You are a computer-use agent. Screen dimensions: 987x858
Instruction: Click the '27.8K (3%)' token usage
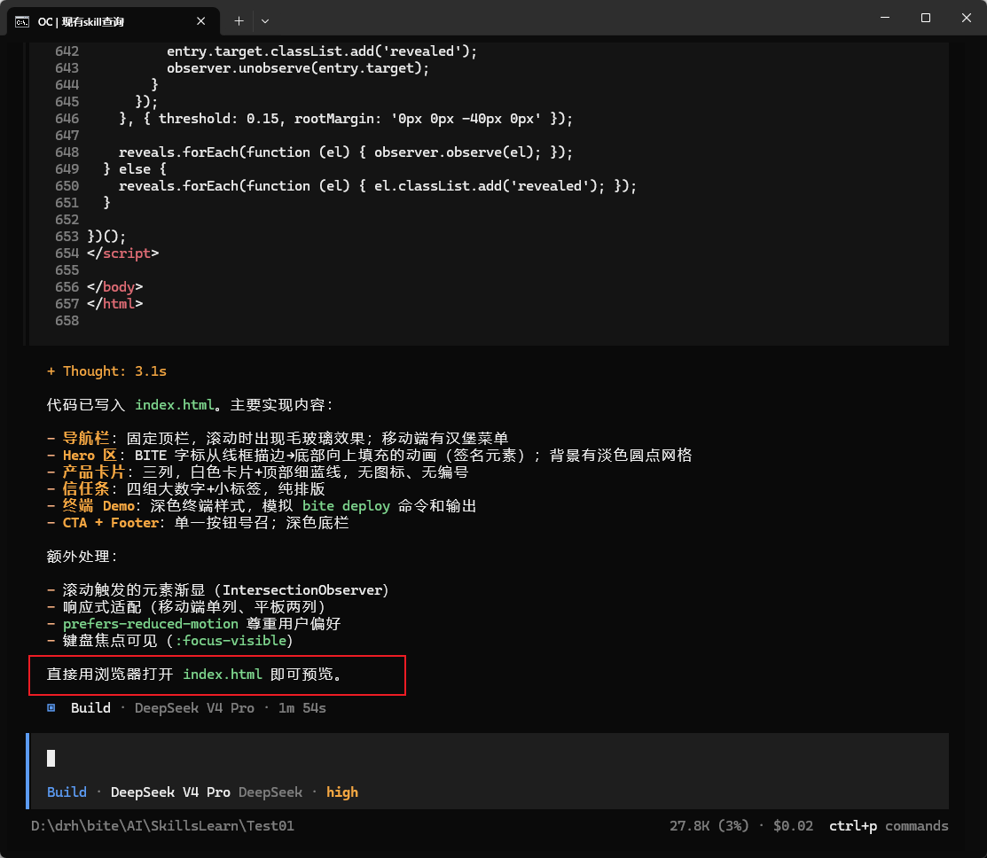(x=709, y=826)
